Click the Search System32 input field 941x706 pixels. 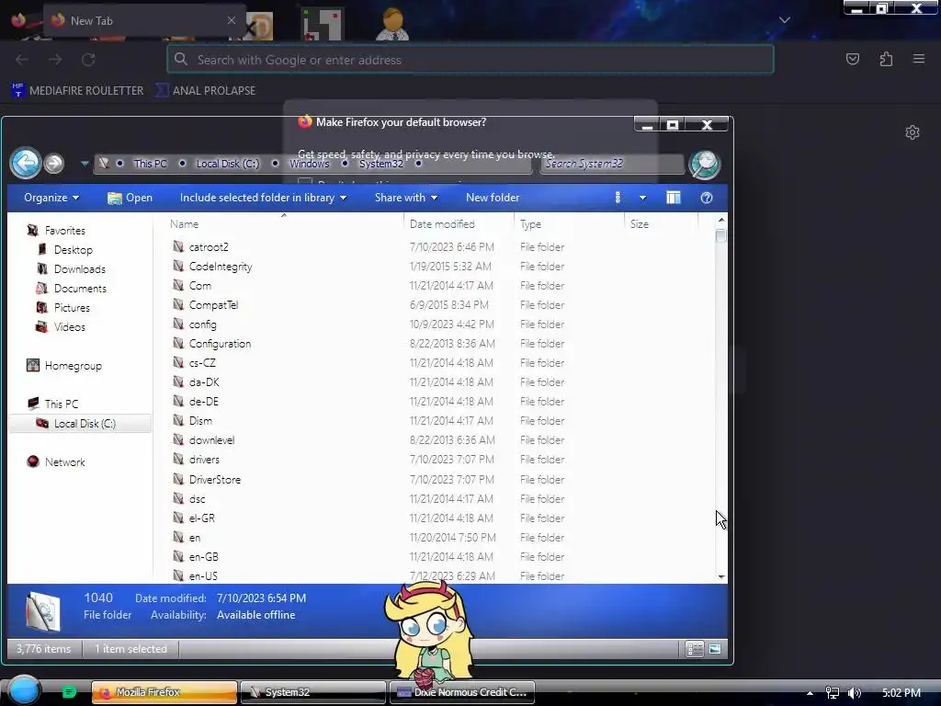click(611, 164)
